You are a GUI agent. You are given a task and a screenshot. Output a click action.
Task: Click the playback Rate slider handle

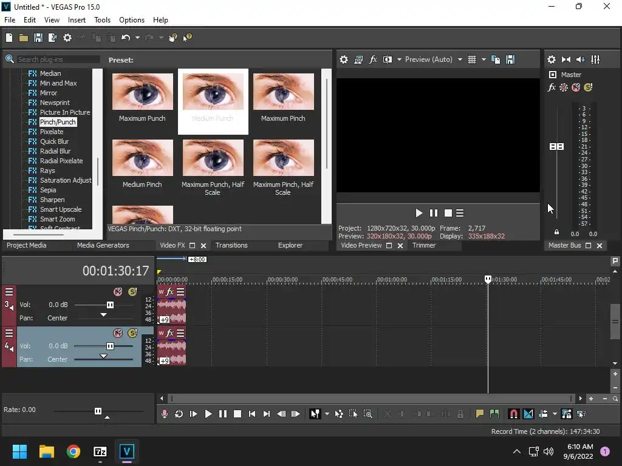pos(98,411)
